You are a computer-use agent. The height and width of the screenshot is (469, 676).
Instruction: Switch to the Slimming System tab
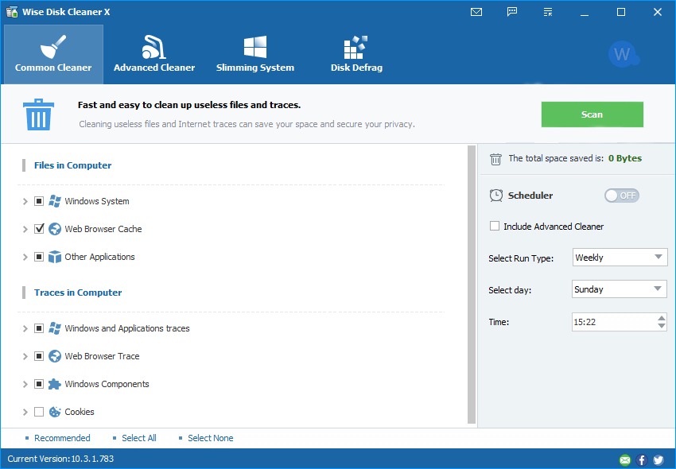(255, 54)
